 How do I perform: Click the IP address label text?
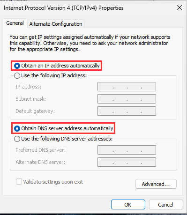click(29, 87)
